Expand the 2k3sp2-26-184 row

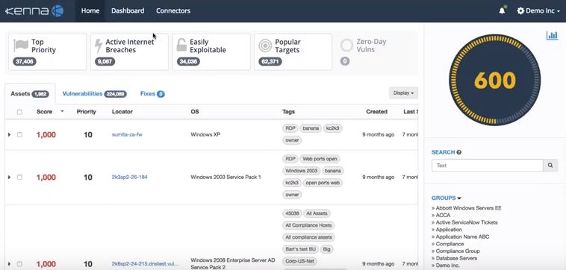tap(10, 177)
